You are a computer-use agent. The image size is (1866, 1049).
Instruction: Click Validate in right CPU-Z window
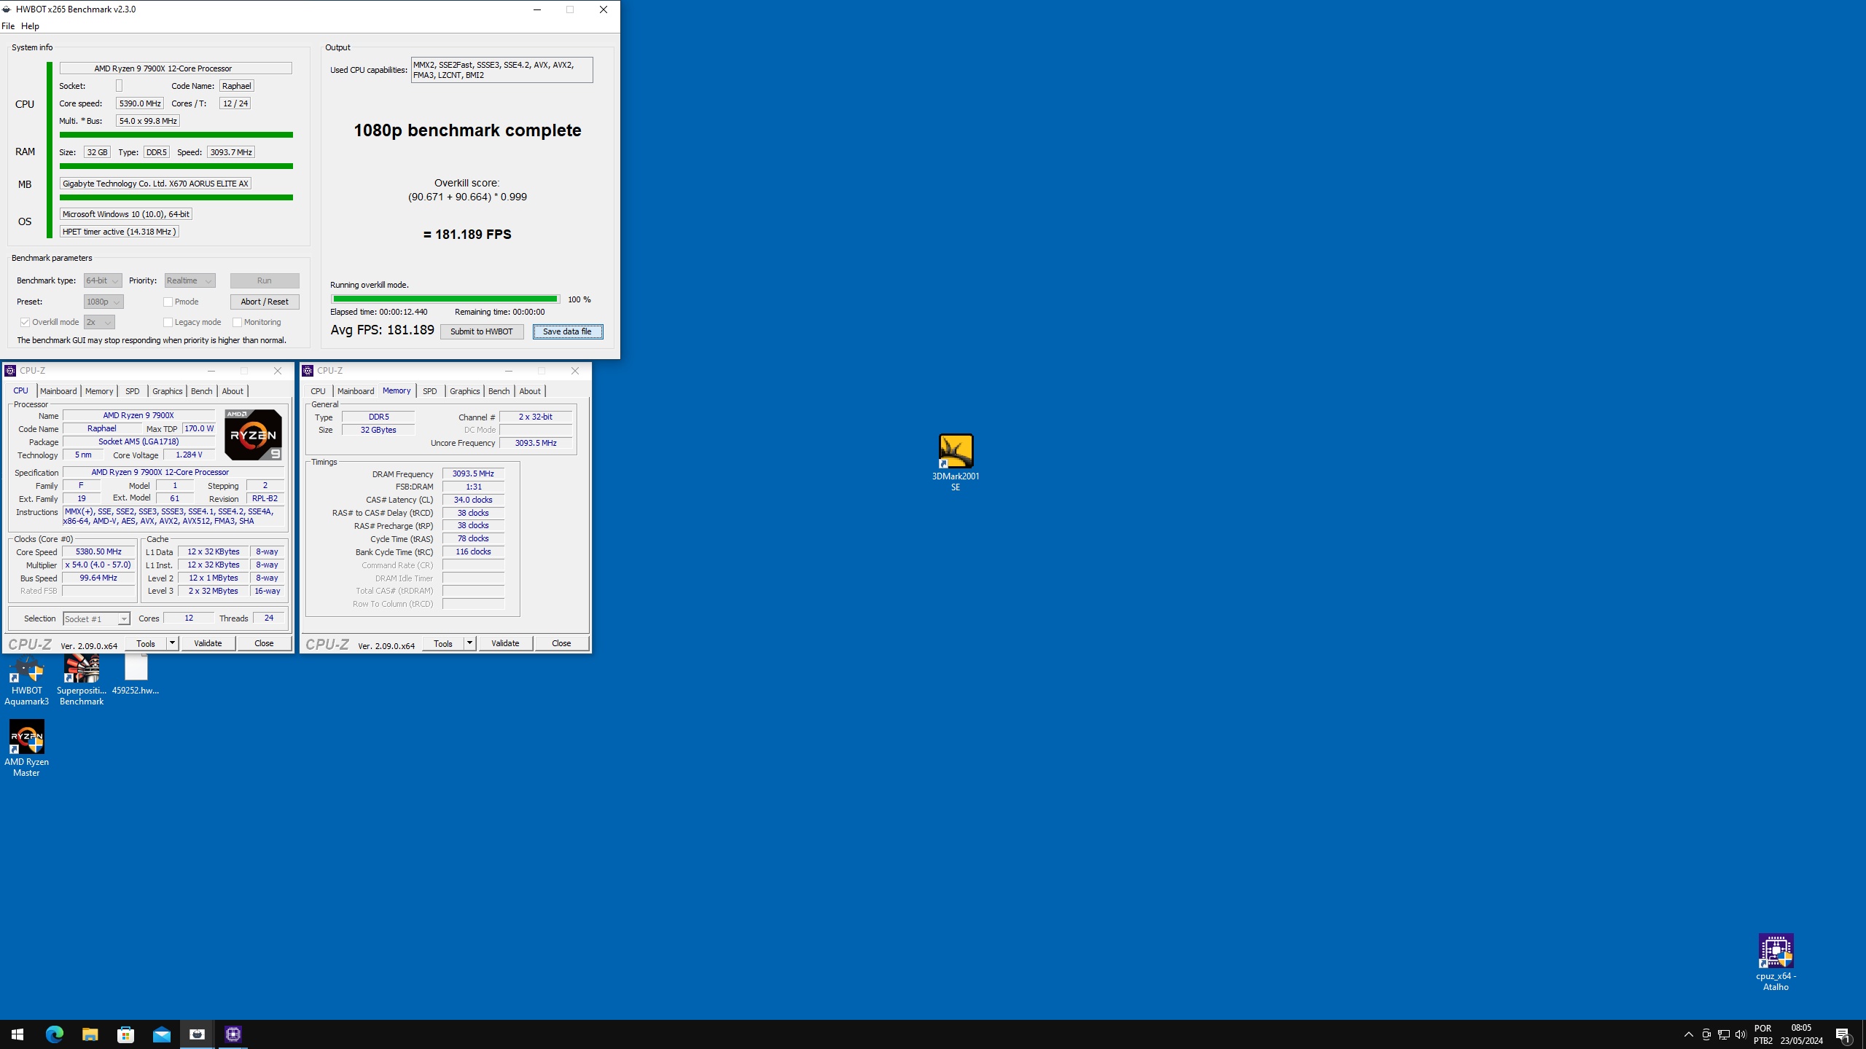[505, 643]
